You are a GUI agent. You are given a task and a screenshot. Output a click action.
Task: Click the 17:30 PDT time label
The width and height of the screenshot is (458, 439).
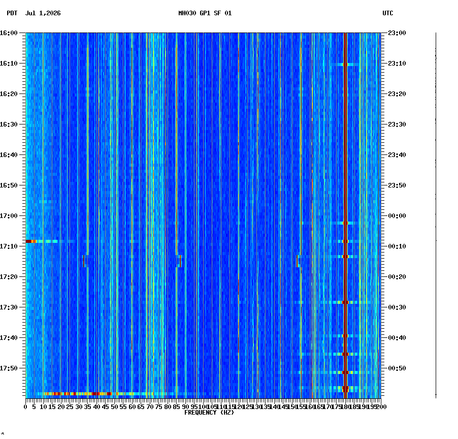click(x=9, y=307)
